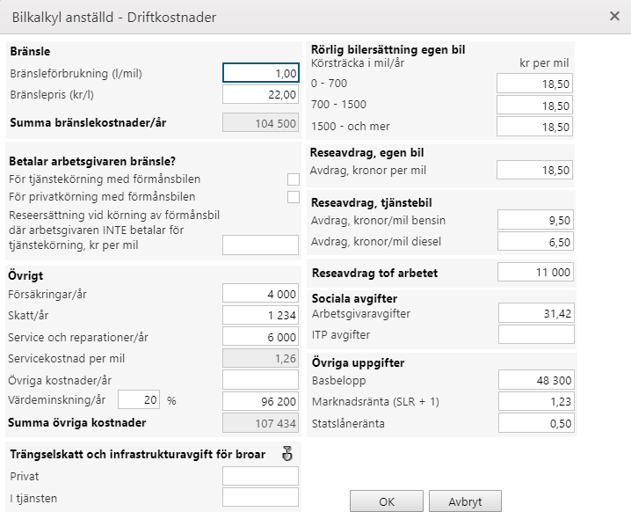The image size is (631, 519).
Task: Edit the Marknadsränta (SLR + 1) field
Action: pos(536,401)
